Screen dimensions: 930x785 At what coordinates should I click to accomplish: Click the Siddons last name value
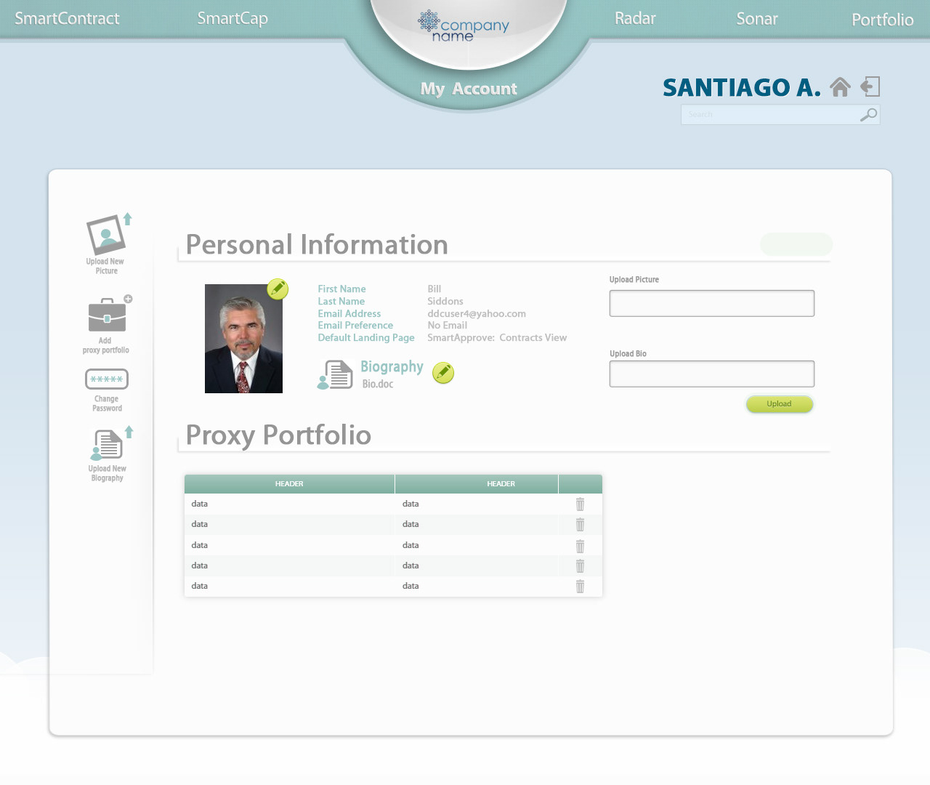pyautogui.click(x=445, y=302)
